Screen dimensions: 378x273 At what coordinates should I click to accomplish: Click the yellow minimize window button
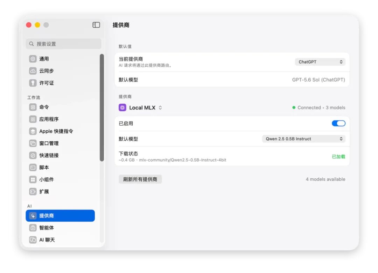click(37, 25)
